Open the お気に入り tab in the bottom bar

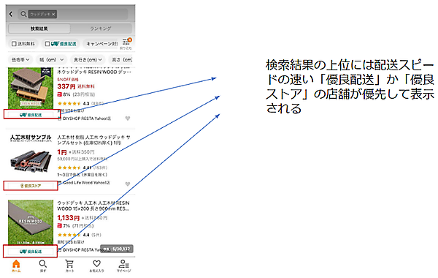click(96, 266)
